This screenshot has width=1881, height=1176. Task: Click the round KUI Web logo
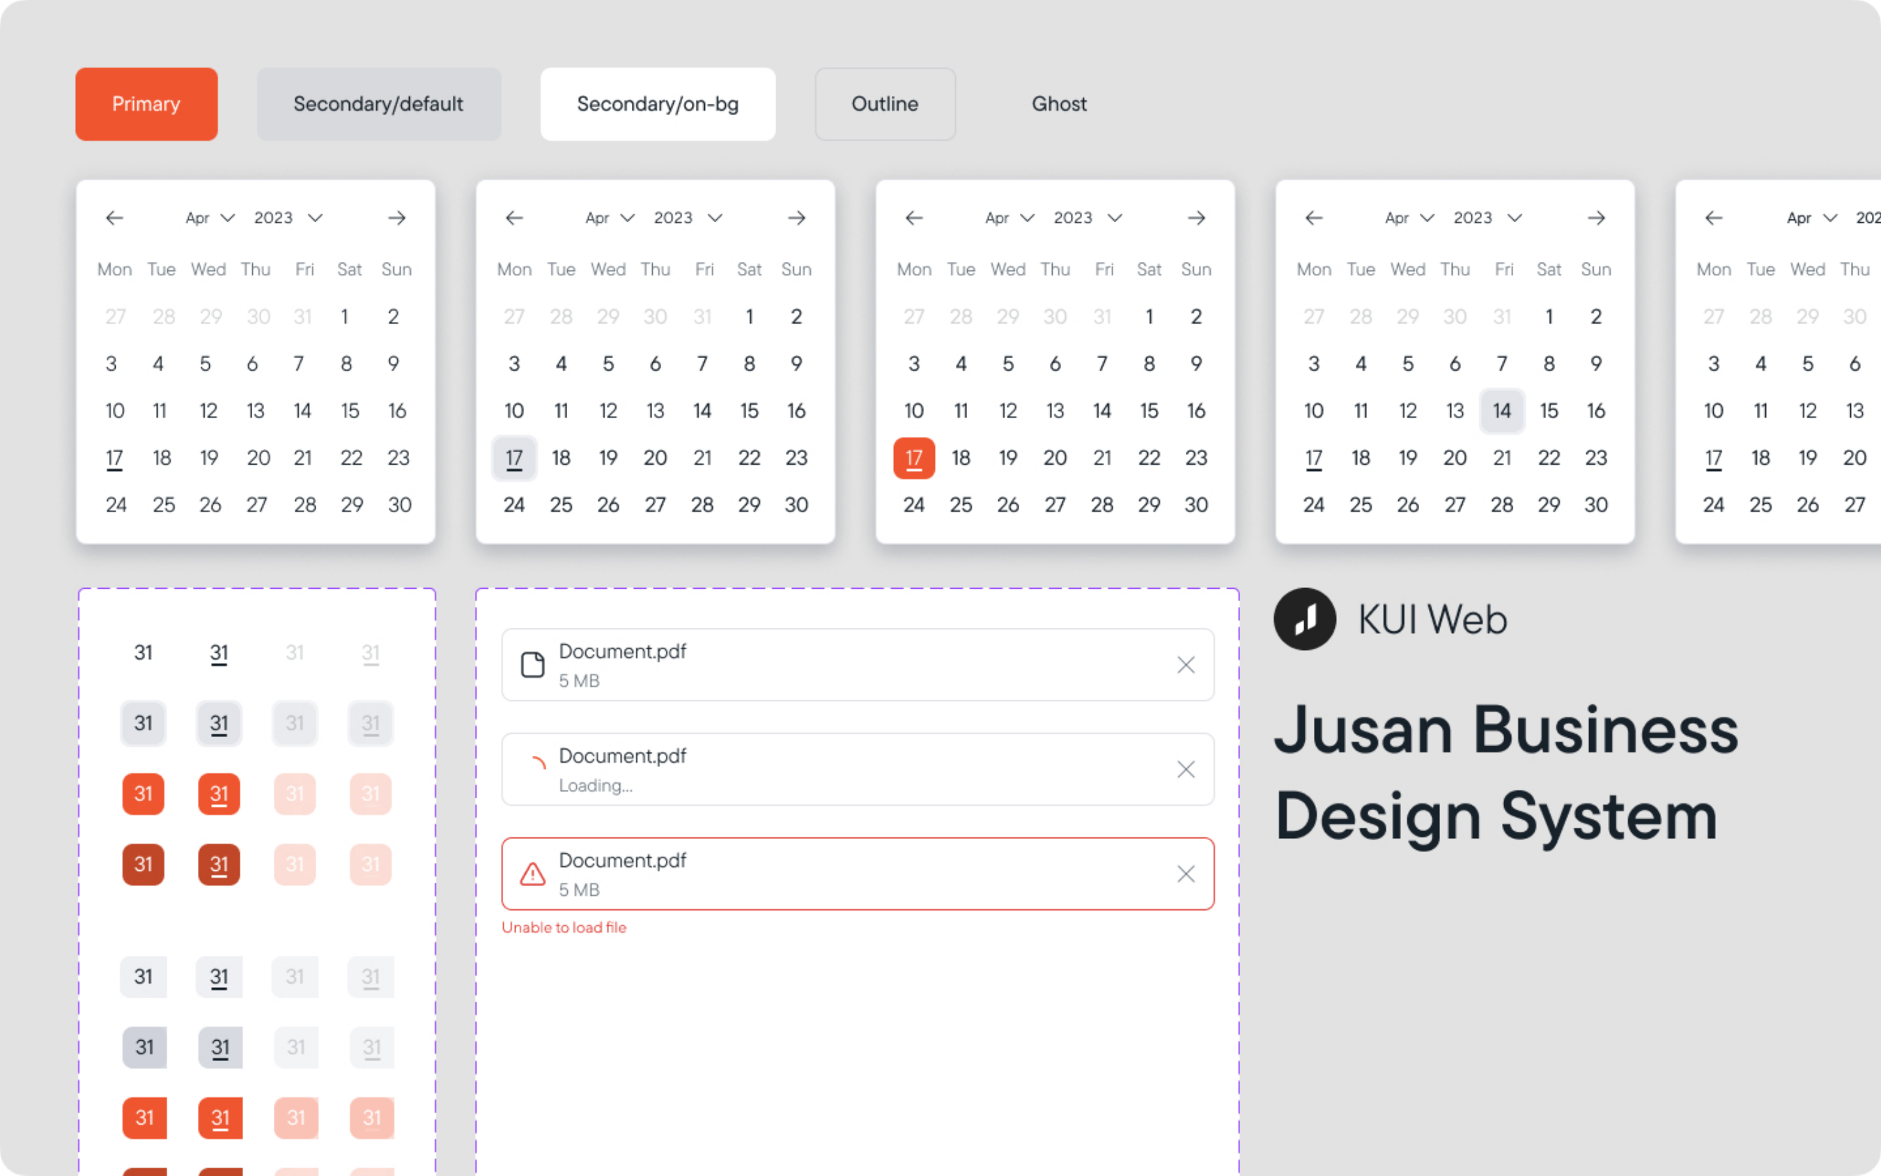[x=1305, y=619]
